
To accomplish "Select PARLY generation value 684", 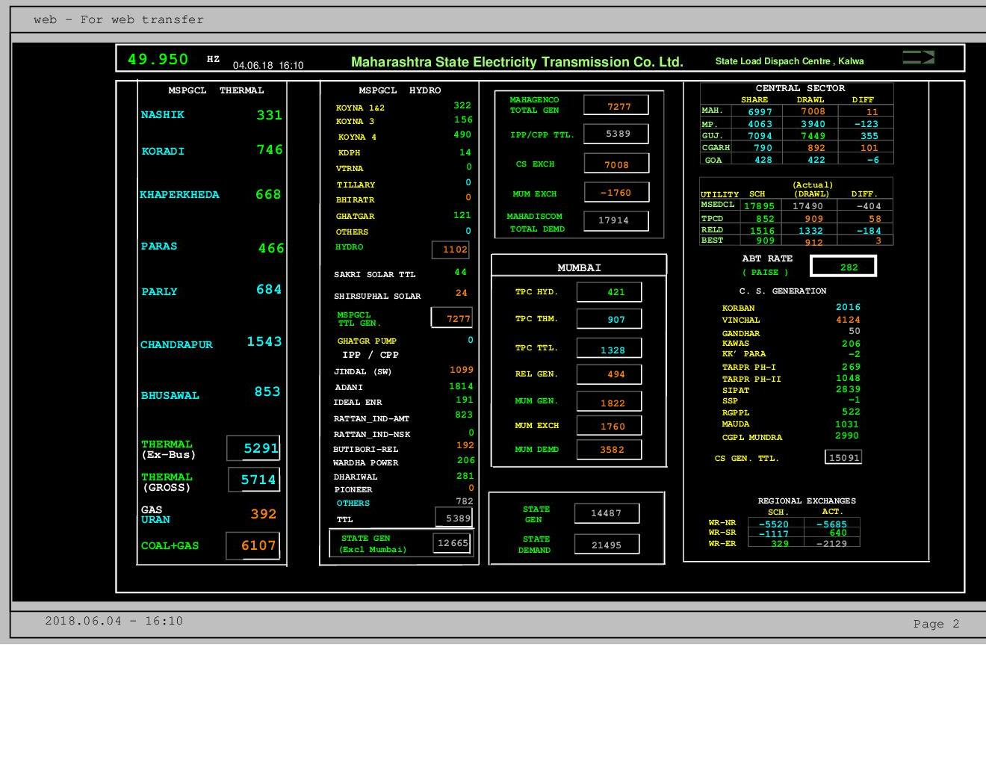I will (268, 289).
